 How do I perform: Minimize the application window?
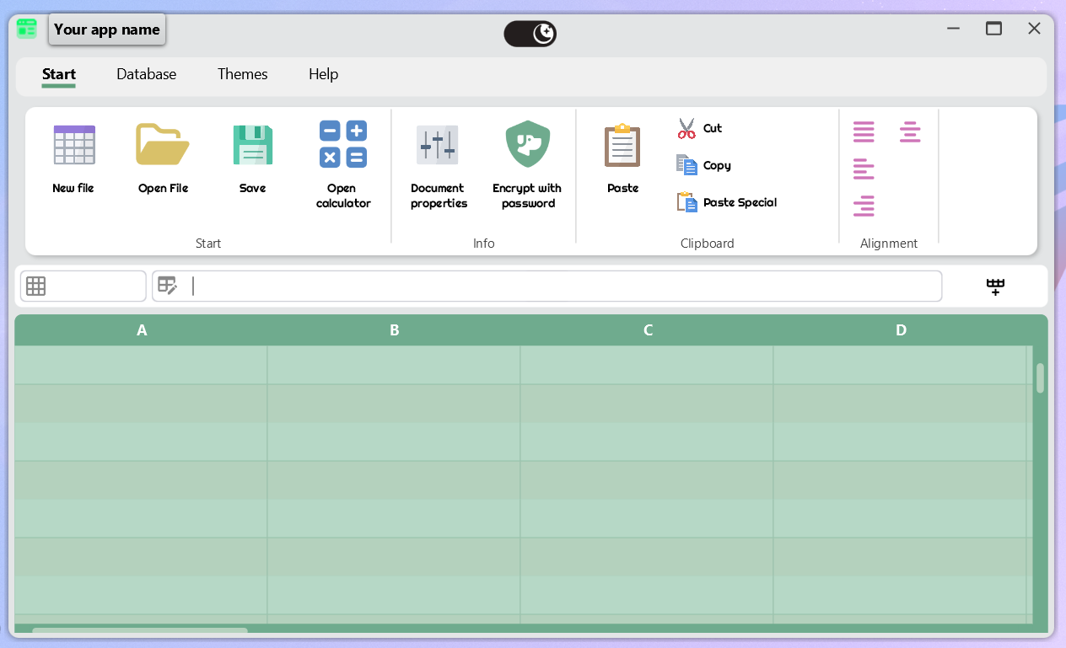pos(954,29)
